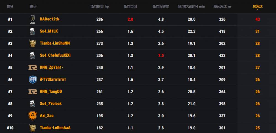Screen dimensions: 276x133
Task: Click the sort arrow under 总淘汰
Action: (x=258, y=9)
